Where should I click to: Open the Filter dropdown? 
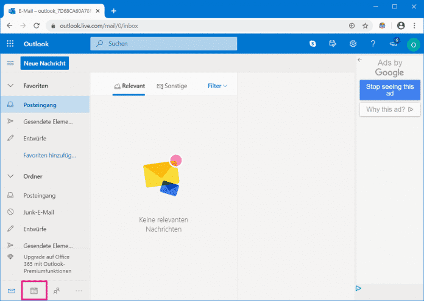pos(217,86)
